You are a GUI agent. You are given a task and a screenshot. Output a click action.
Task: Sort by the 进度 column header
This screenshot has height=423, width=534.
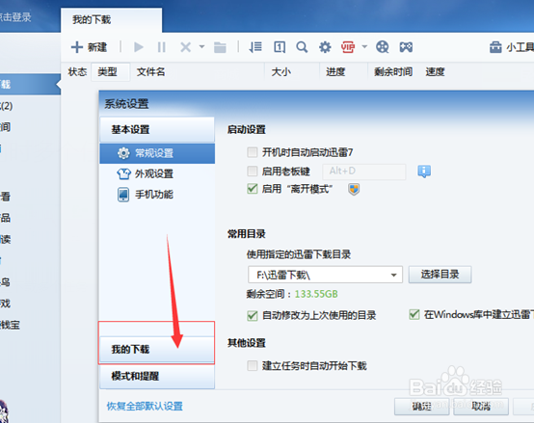pos(335,72)
